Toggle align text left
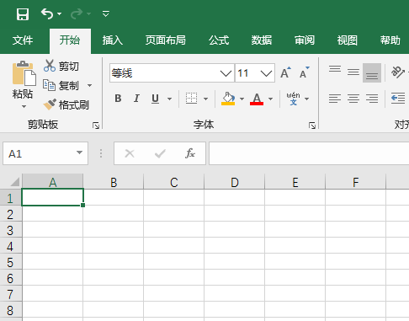The image size is (409, 321). click(x=335, y=99)
